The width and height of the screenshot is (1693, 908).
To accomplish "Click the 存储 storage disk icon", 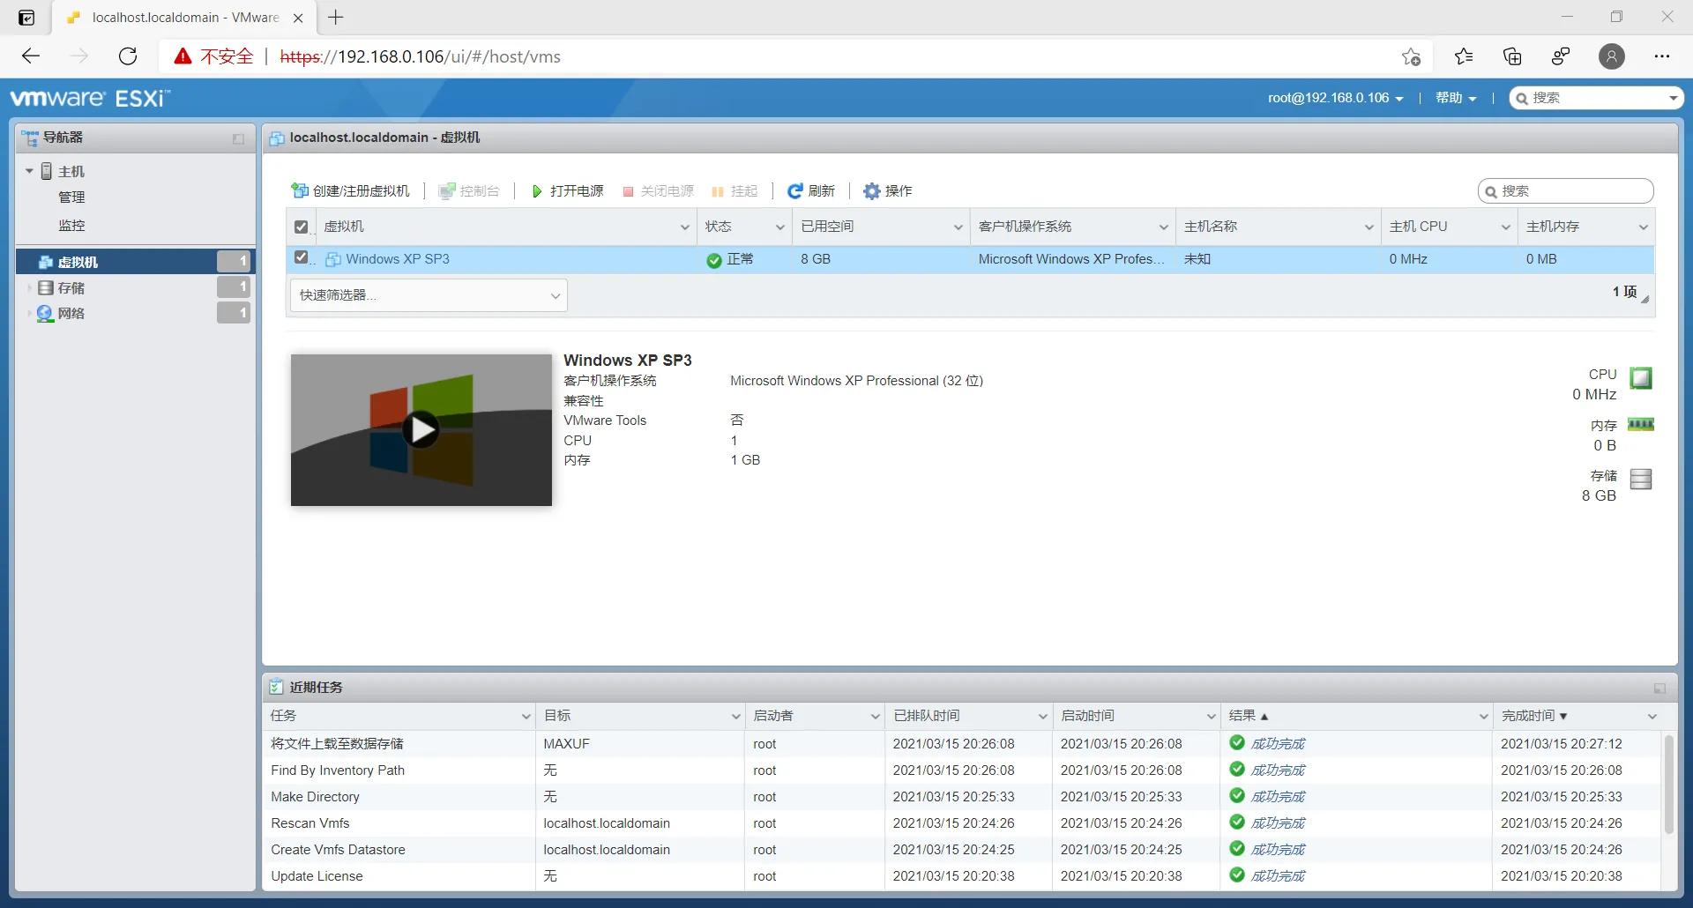I will pos(1641,479).
